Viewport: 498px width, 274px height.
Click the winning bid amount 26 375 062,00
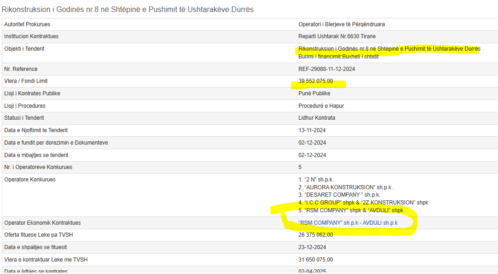pyautogui.click(x=315, y=235)
